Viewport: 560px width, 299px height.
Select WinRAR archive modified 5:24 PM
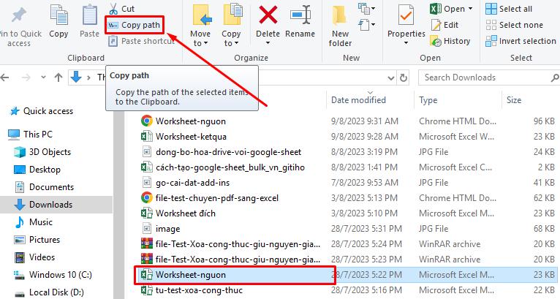click(x=347, y=244)
